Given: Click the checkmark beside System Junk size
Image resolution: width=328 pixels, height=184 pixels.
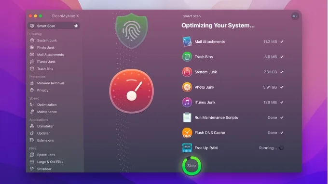Looking at the screenshot, I should point(282,72).
